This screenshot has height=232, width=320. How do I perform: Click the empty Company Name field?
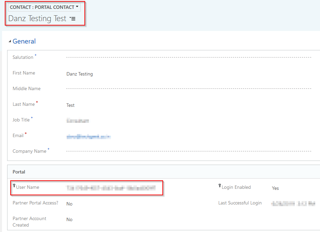point(188,151)
